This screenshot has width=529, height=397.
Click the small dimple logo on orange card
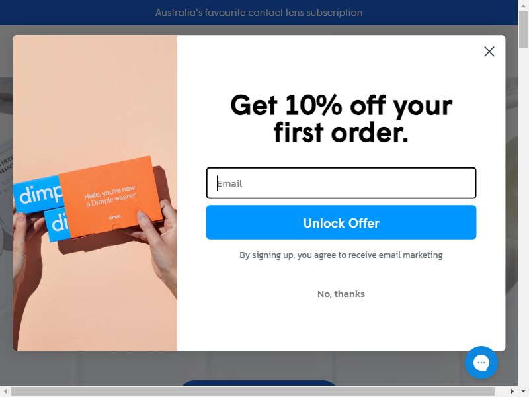pyautogui.click(x=114, y=217)
